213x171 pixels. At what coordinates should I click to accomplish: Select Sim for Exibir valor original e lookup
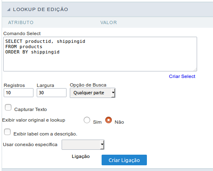[x=87, y=120]
